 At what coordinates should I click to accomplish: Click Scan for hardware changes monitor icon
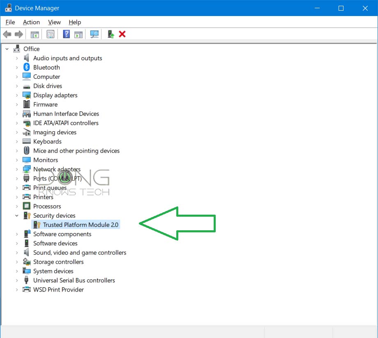pos(94,34)
